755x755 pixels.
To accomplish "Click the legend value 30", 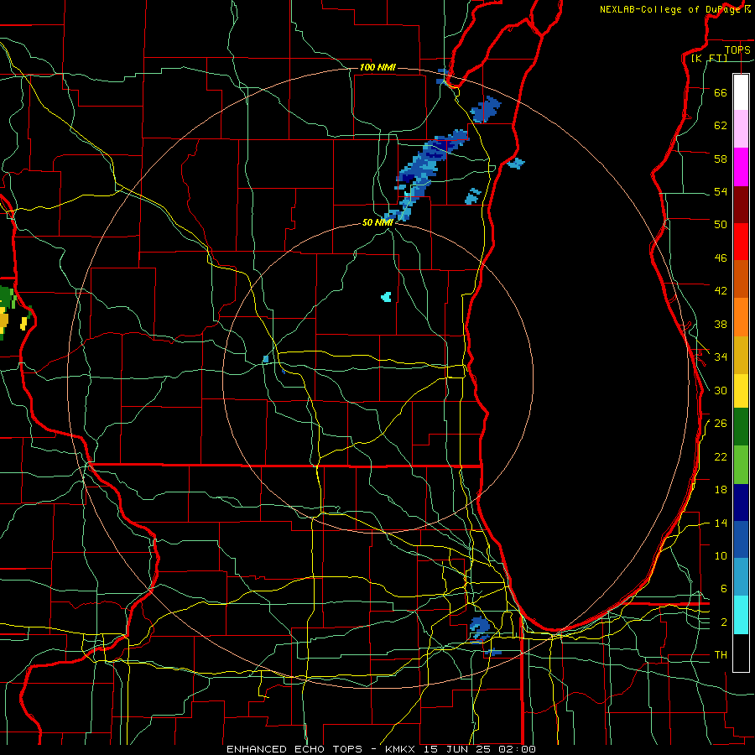I will coord(721,390).
